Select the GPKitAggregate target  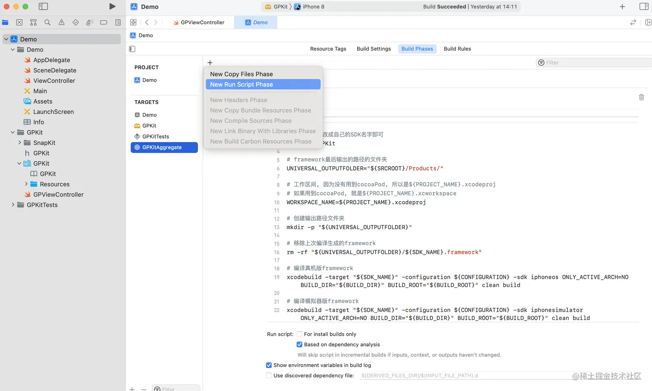tap(164, 147)
